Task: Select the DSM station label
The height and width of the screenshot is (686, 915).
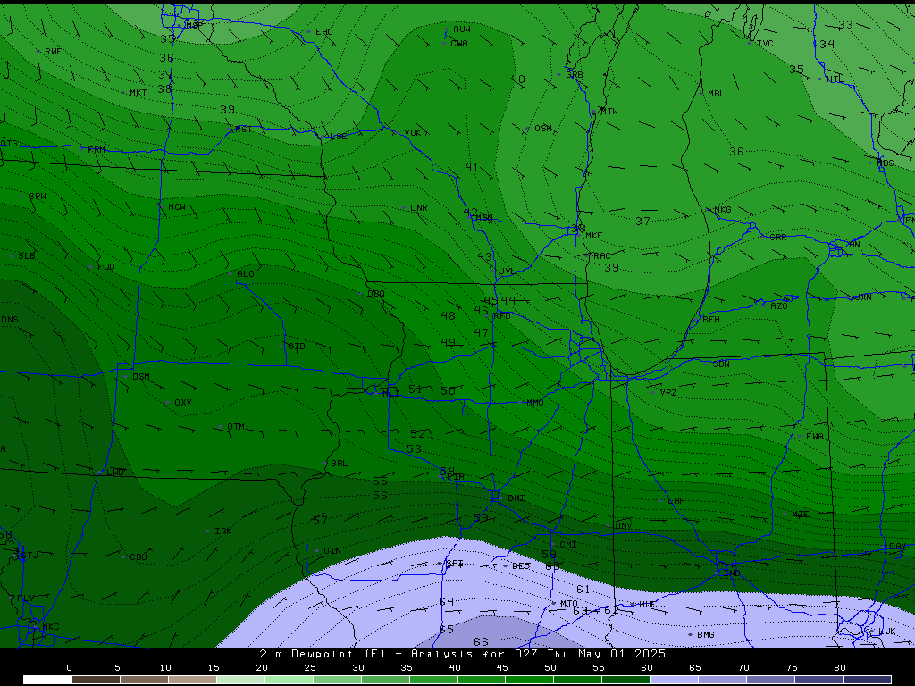Action: (140, 377)
